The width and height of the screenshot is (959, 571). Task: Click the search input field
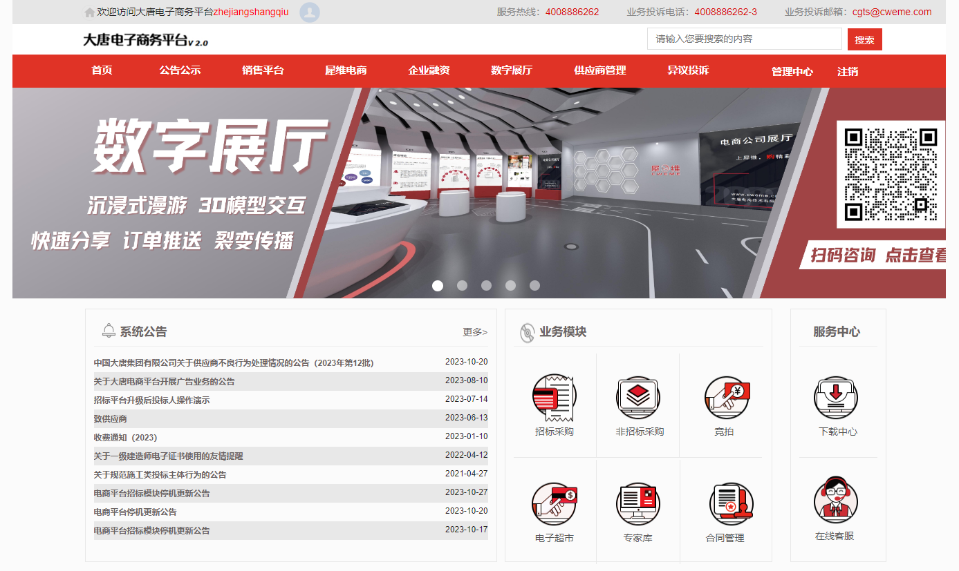click(x=744, y=39)
